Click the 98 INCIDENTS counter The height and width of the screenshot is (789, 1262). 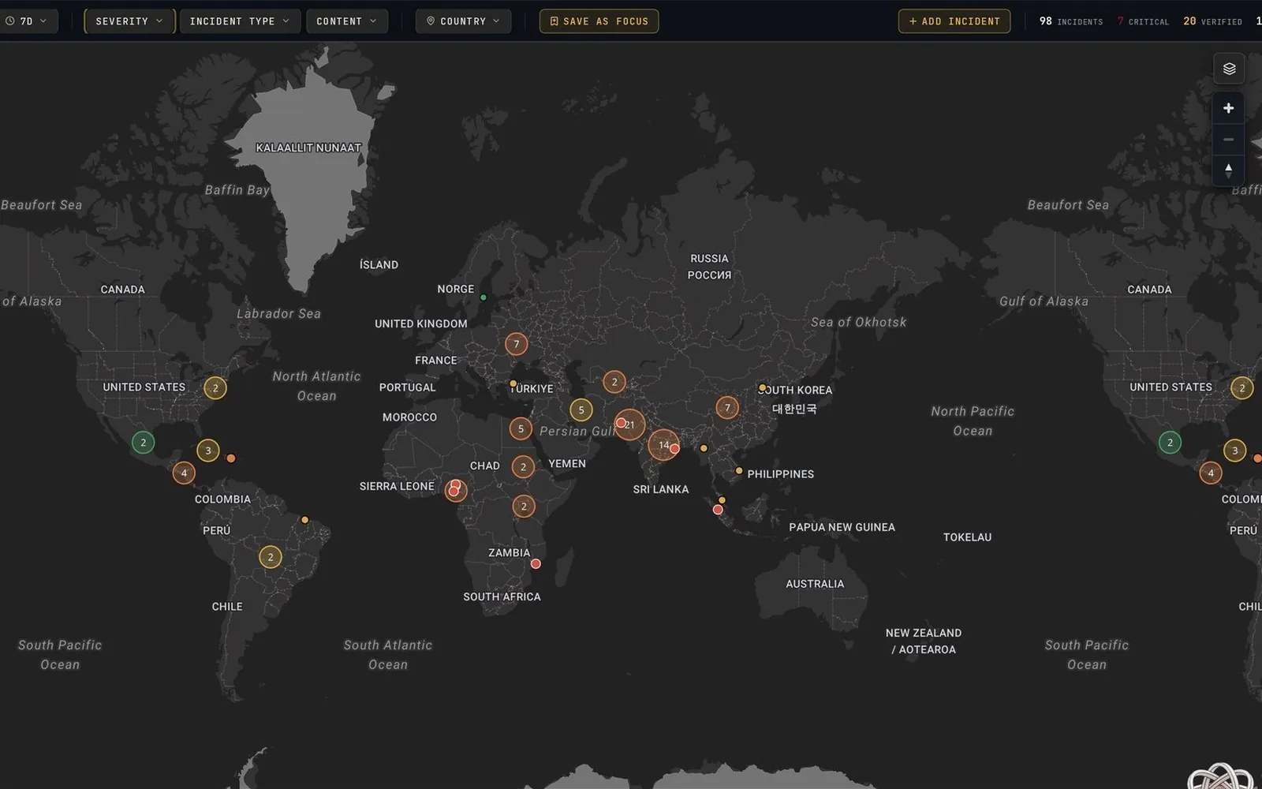coord(1070,21)
